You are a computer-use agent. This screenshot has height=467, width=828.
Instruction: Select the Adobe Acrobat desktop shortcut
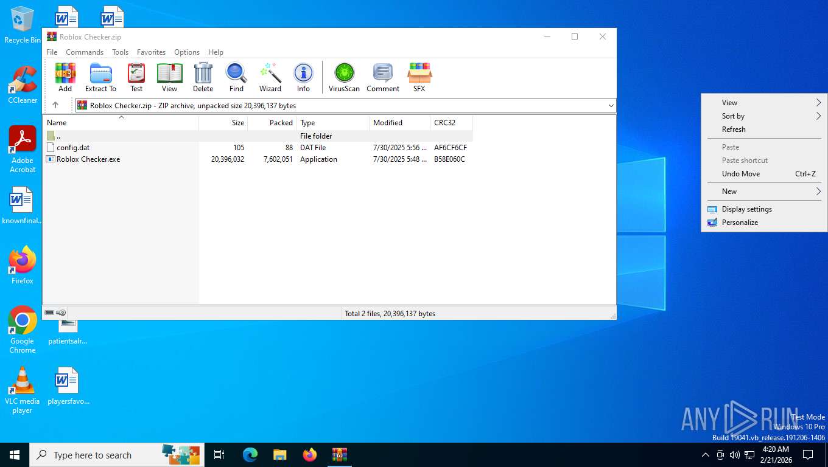[23, 150]
